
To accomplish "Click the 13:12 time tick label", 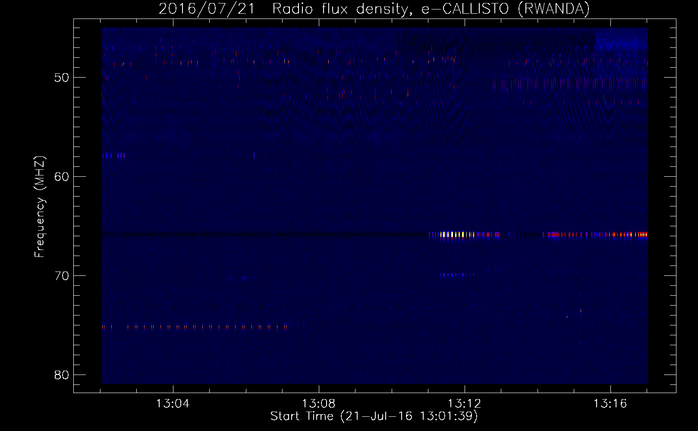I will [464, 403].
